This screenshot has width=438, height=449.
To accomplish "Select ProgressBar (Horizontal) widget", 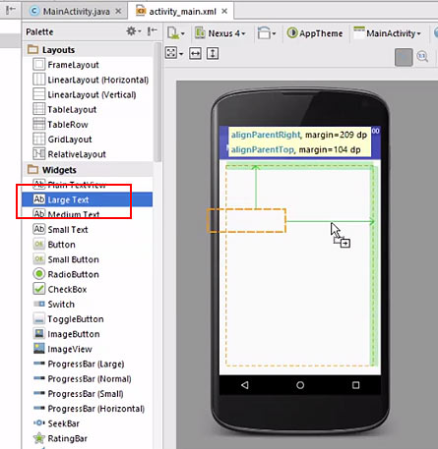I will click(88, 409).
